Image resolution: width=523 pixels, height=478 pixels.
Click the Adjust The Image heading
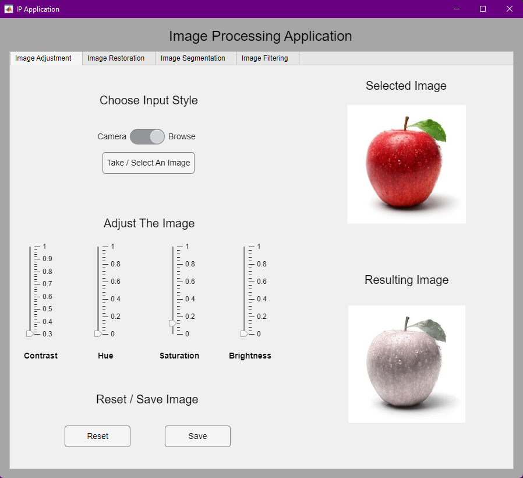[x=149, y=223]
